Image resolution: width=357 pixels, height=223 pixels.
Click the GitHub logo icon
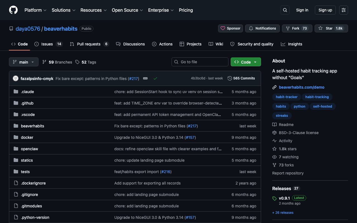(x=13, y=10)
